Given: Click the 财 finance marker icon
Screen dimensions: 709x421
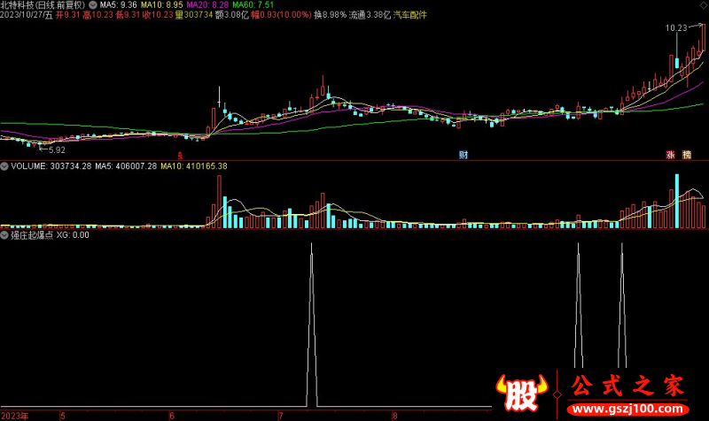Looking at the screenshot, I should pos(463,155).
